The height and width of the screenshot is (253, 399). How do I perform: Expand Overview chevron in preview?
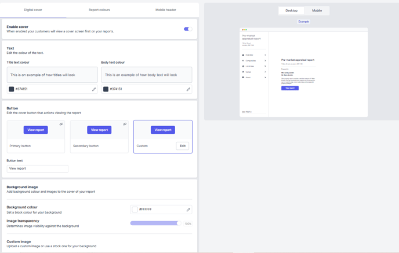click(x=266, y=55)
